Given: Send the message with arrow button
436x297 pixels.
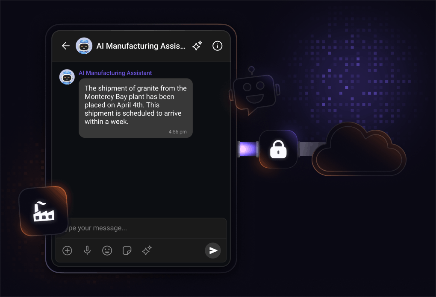Looking at the screenshot, I should (213, 250).
